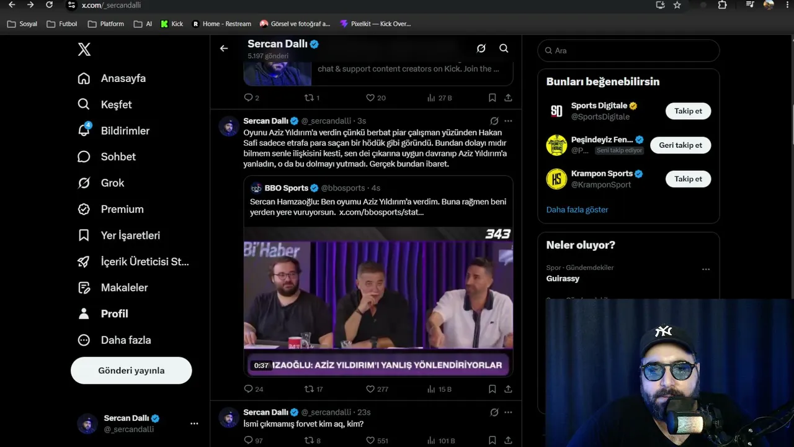Search this profile's posts via magnifier icon
The image size is (794, 447).
tap(504, 48)
